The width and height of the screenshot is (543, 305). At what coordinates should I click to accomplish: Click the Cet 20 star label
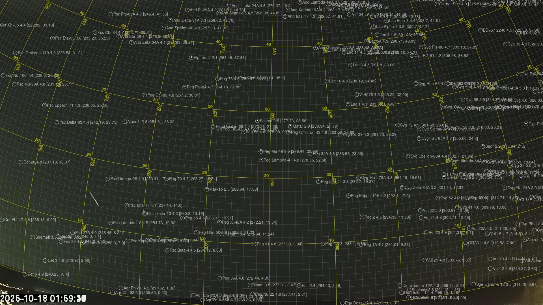point(47,162)
